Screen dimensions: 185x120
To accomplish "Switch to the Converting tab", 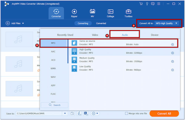I will tap(83, 23).
